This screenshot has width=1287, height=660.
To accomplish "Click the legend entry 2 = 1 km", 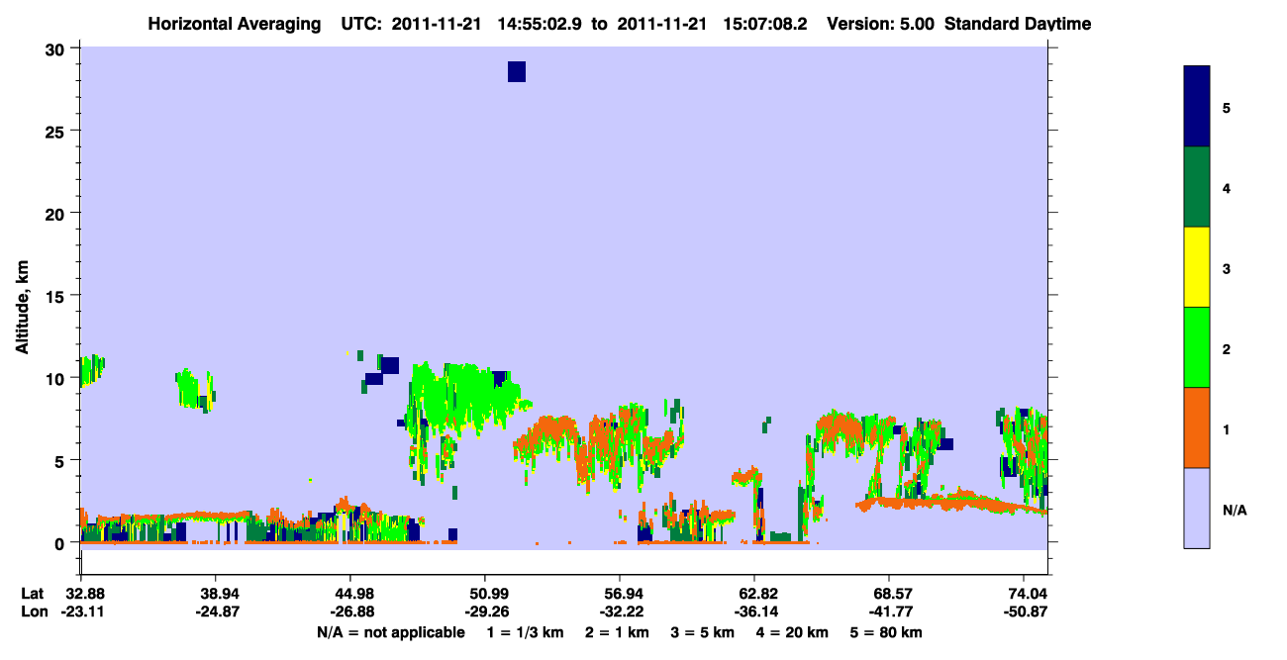I will click(x=616, y=632).
